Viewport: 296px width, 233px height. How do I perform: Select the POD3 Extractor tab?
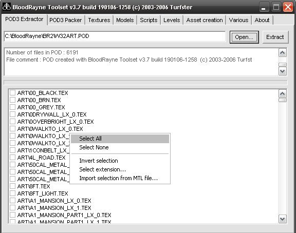click(24, 19)
